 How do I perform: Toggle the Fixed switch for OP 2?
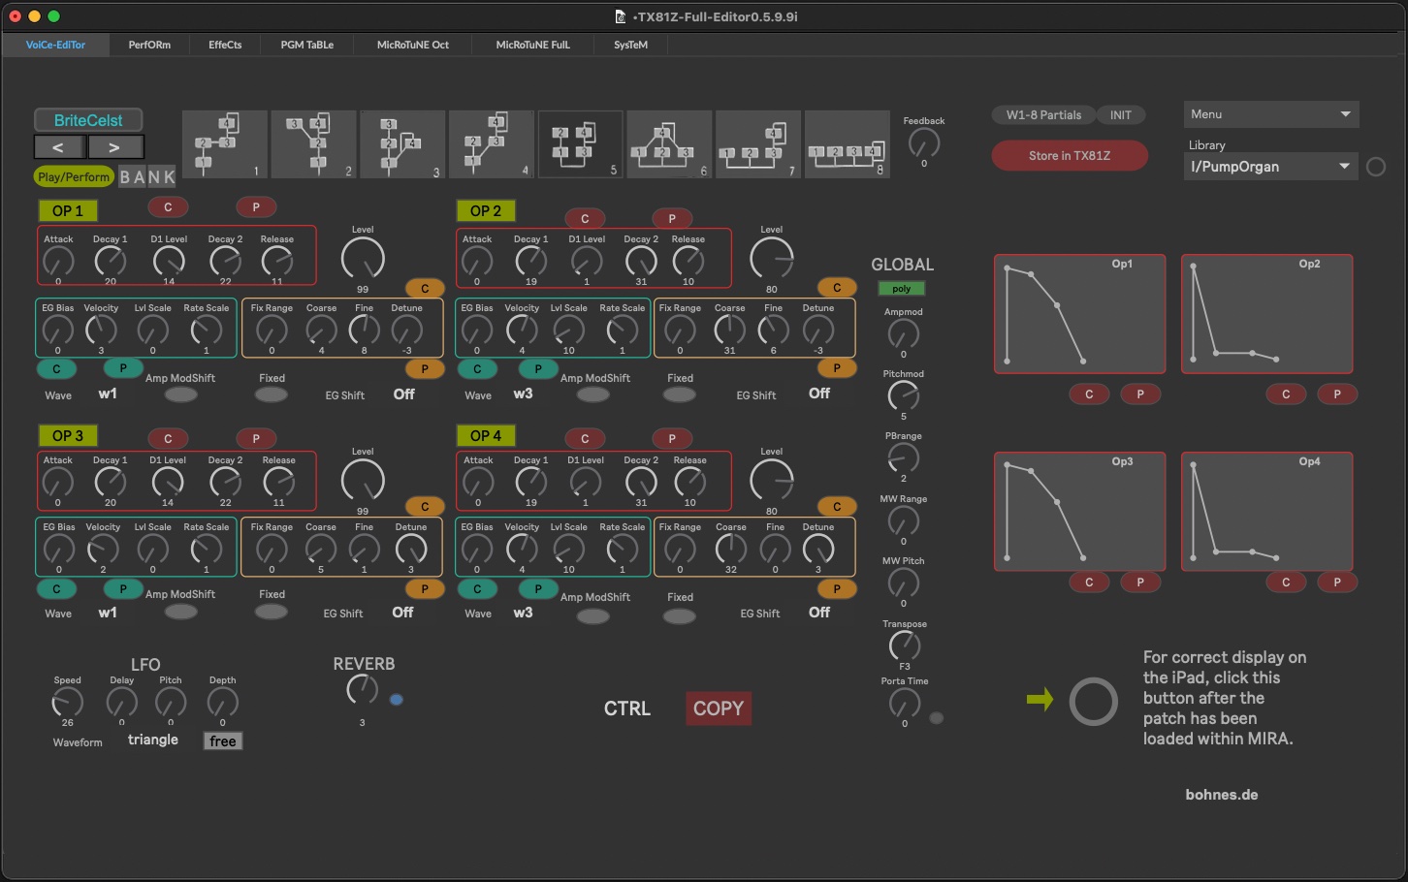680,394
